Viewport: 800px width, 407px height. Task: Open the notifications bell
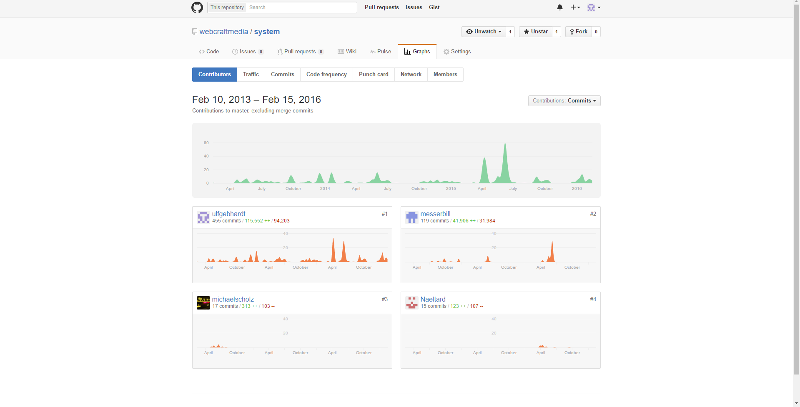click(x=559, y=7)
